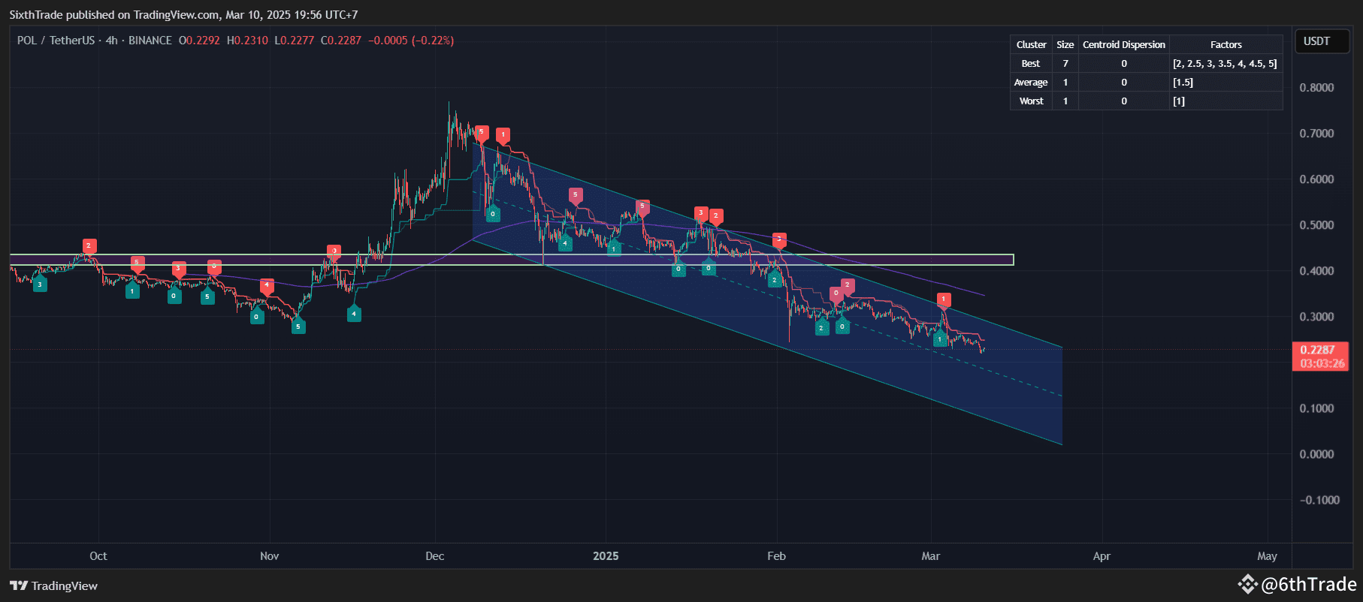Select the purple horizontal resistance zone box
The width and height of the screenshot is (1363, 602).
512,260
